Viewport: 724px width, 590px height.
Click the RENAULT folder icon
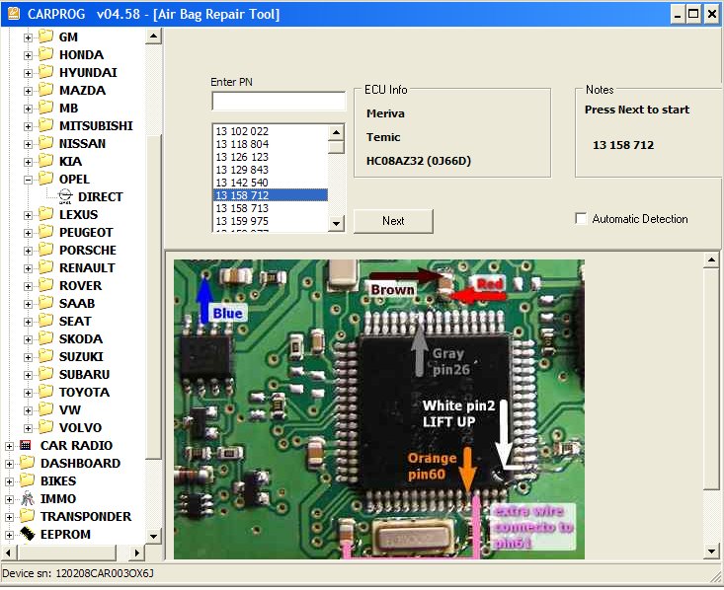[45, 267]
